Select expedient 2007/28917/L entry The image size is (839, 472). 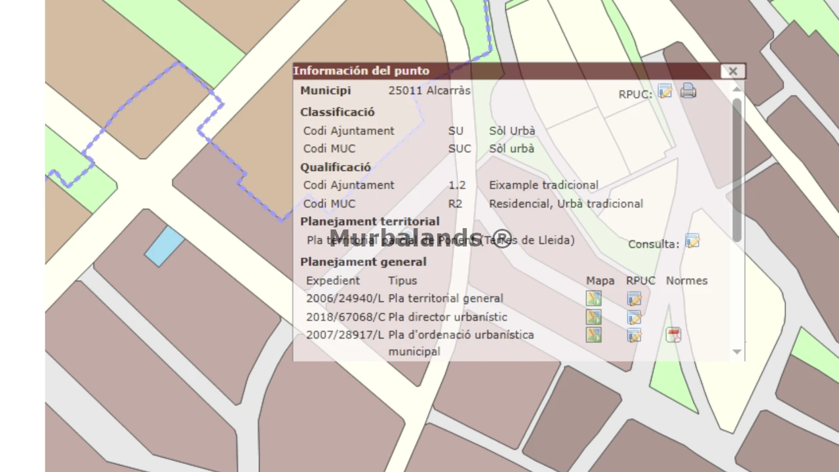point(345,335)
